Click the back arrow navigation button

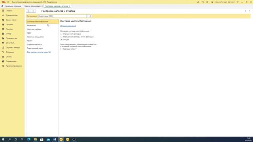[x=28, y=11]
